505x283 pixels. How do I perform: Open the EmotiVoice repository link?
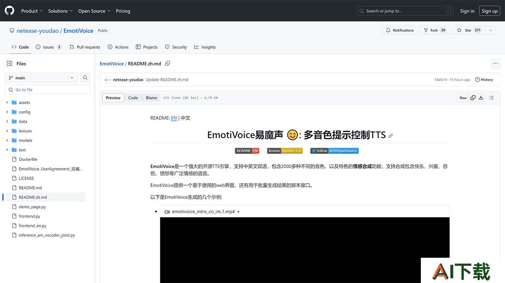click(x=78, y=31)
